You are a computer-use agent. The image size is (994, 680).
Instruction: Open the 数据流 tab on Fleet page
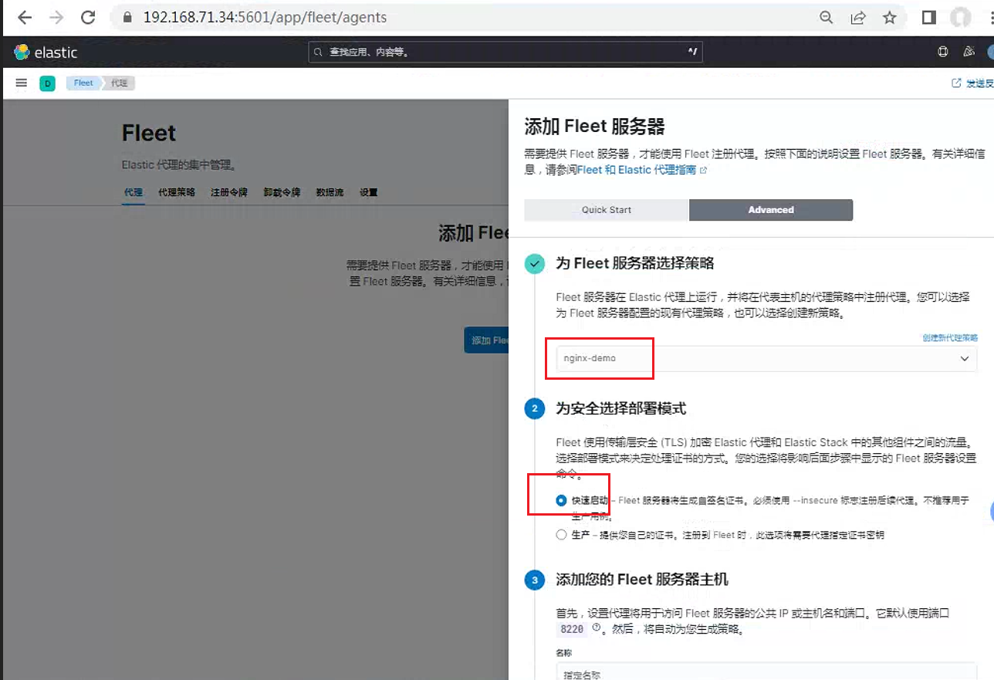[x=330, y=192]
